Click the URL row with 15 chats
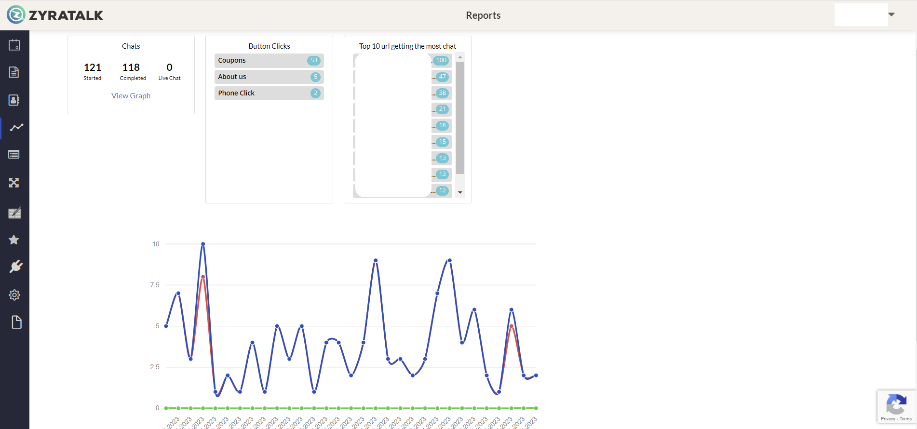917x429 pixels. 403,142
